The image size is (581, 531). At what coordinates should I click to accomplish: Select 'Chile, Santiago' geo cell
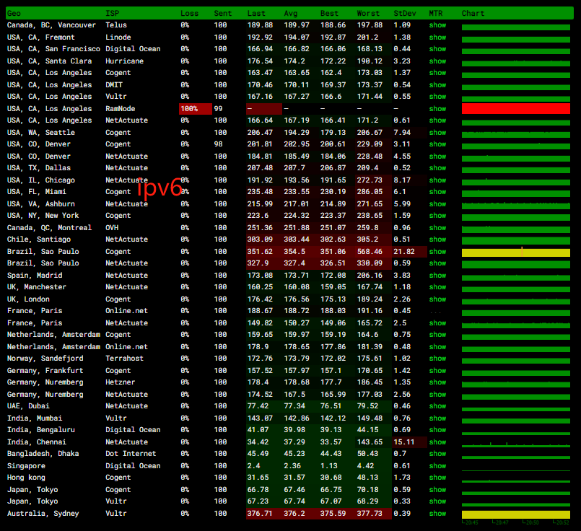39,240
